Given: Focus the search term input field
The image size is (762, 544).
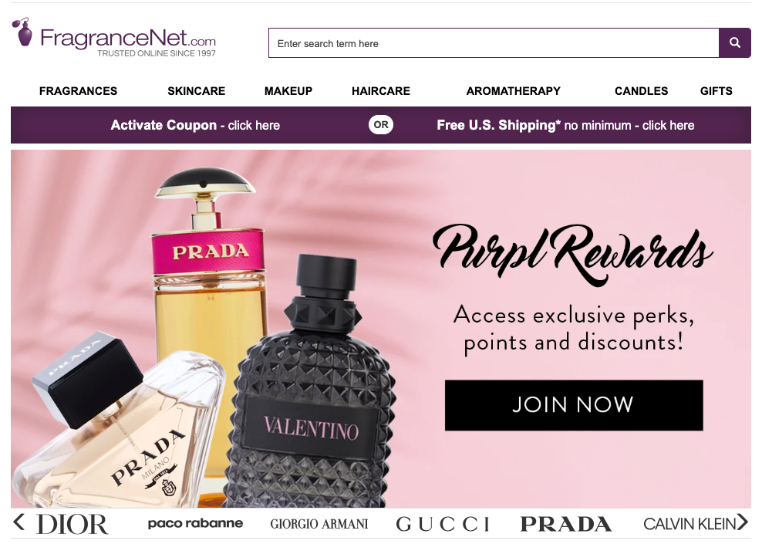Looking at the screenshot, I should point(494,43).
